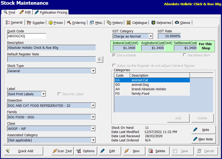Click the Note button
This screenshot has height=159, width=222.
pyautogui.click(x=203, y=130)
